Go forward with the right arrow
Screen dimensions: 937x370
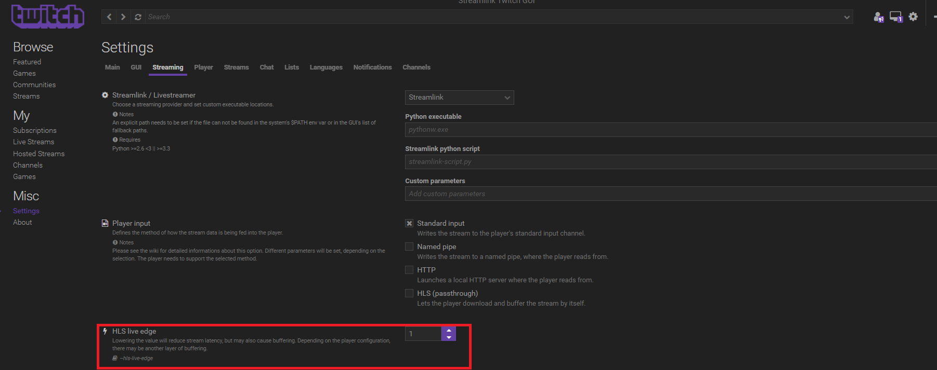(x=123, y=17)
